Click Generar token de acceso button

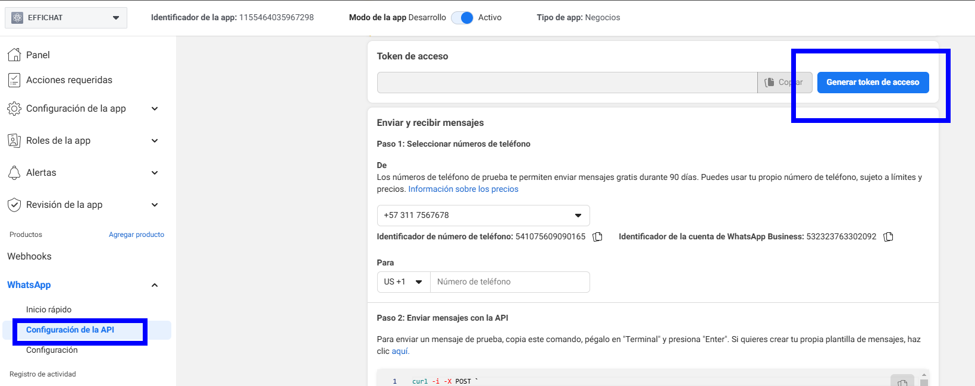[873, 83]
